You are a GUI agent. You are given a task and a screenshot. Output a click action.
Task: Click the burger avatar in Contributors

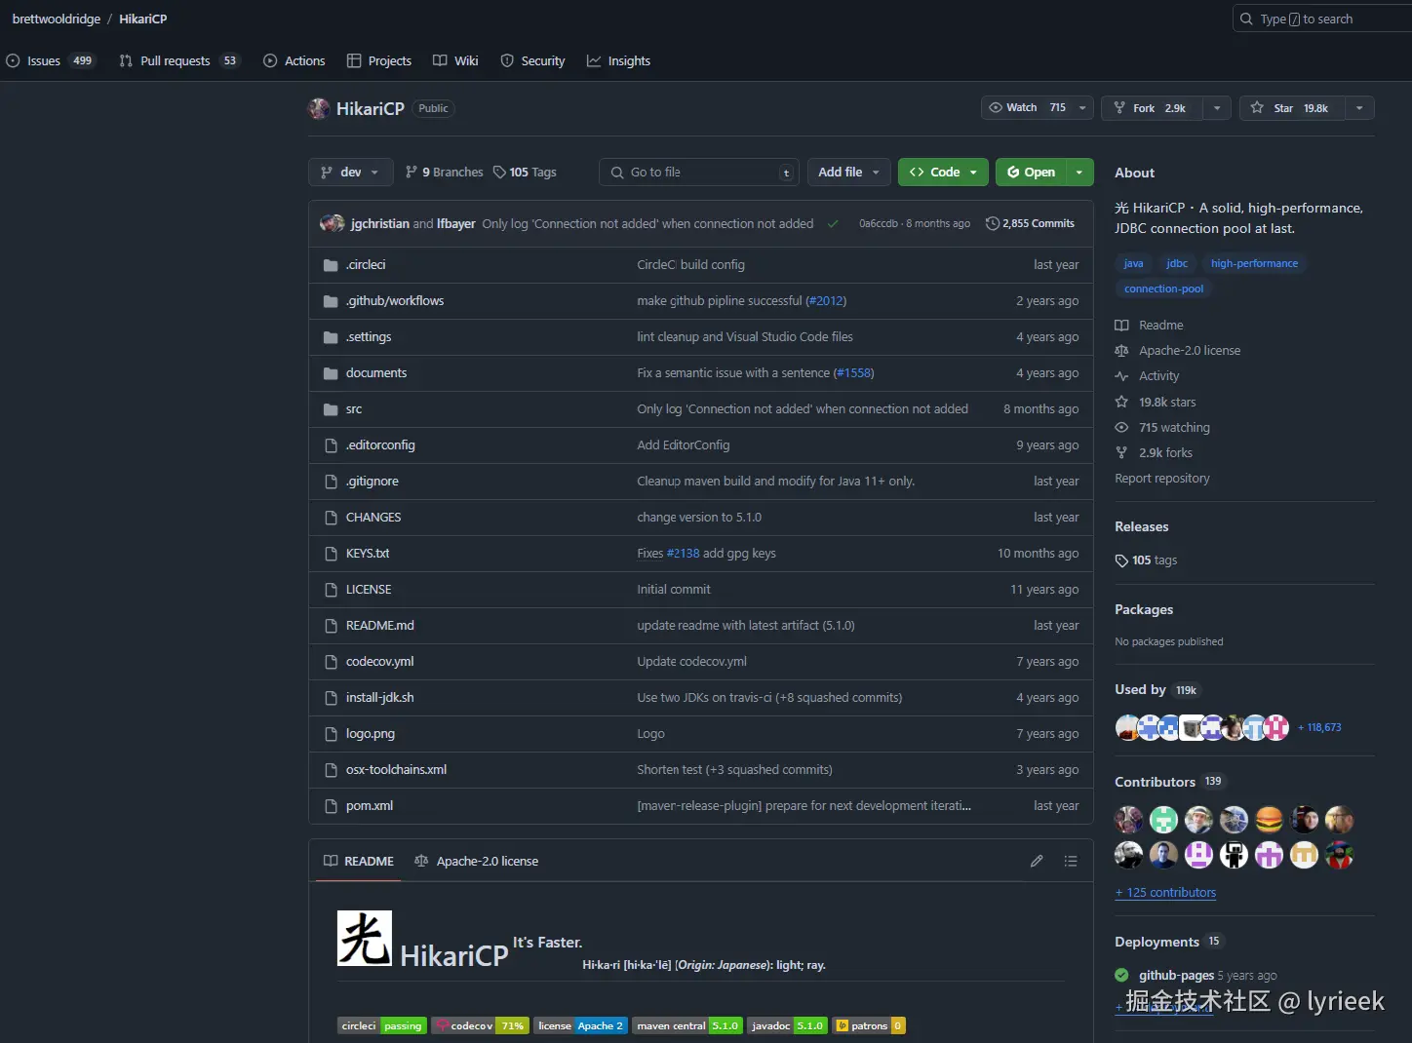coord(1269,820)
